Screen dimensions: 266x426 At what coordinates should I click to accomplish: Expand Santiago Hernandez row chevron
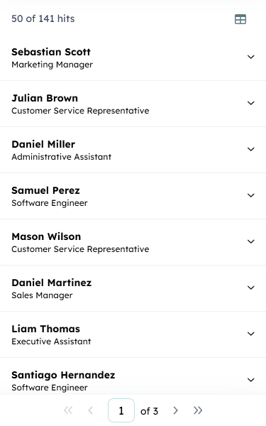(251, 380)
